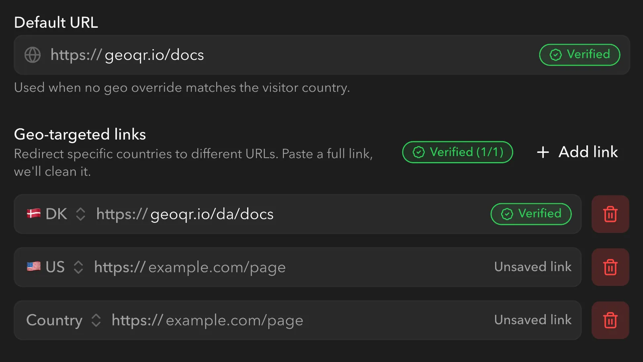The width and height of the screenshot is (643, 362).
Task: Click the globe icon in Default URL field
Action: point(33,55)
